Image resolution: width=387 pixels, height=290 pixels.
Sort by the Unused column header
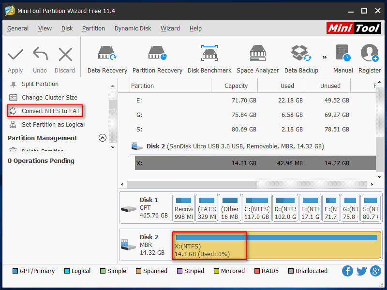pyautogui.click(x=327, y=86)
